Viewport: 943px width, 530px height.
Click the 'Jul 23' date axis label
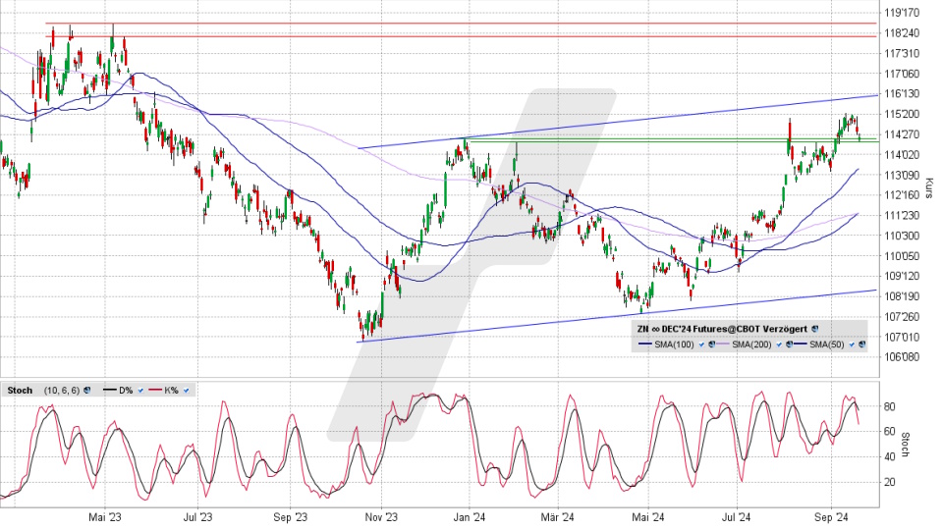click(x=197, y=517)
